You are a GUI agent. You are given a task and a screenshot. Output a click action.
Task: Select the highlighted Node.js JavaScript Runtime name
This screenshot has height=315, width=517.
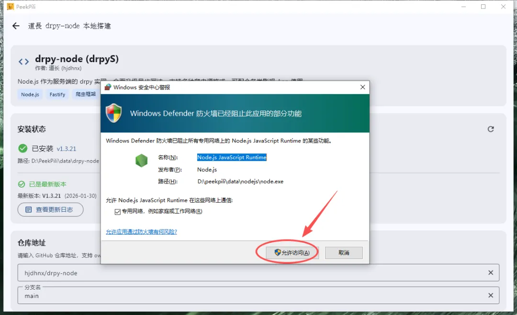(232, 157)
